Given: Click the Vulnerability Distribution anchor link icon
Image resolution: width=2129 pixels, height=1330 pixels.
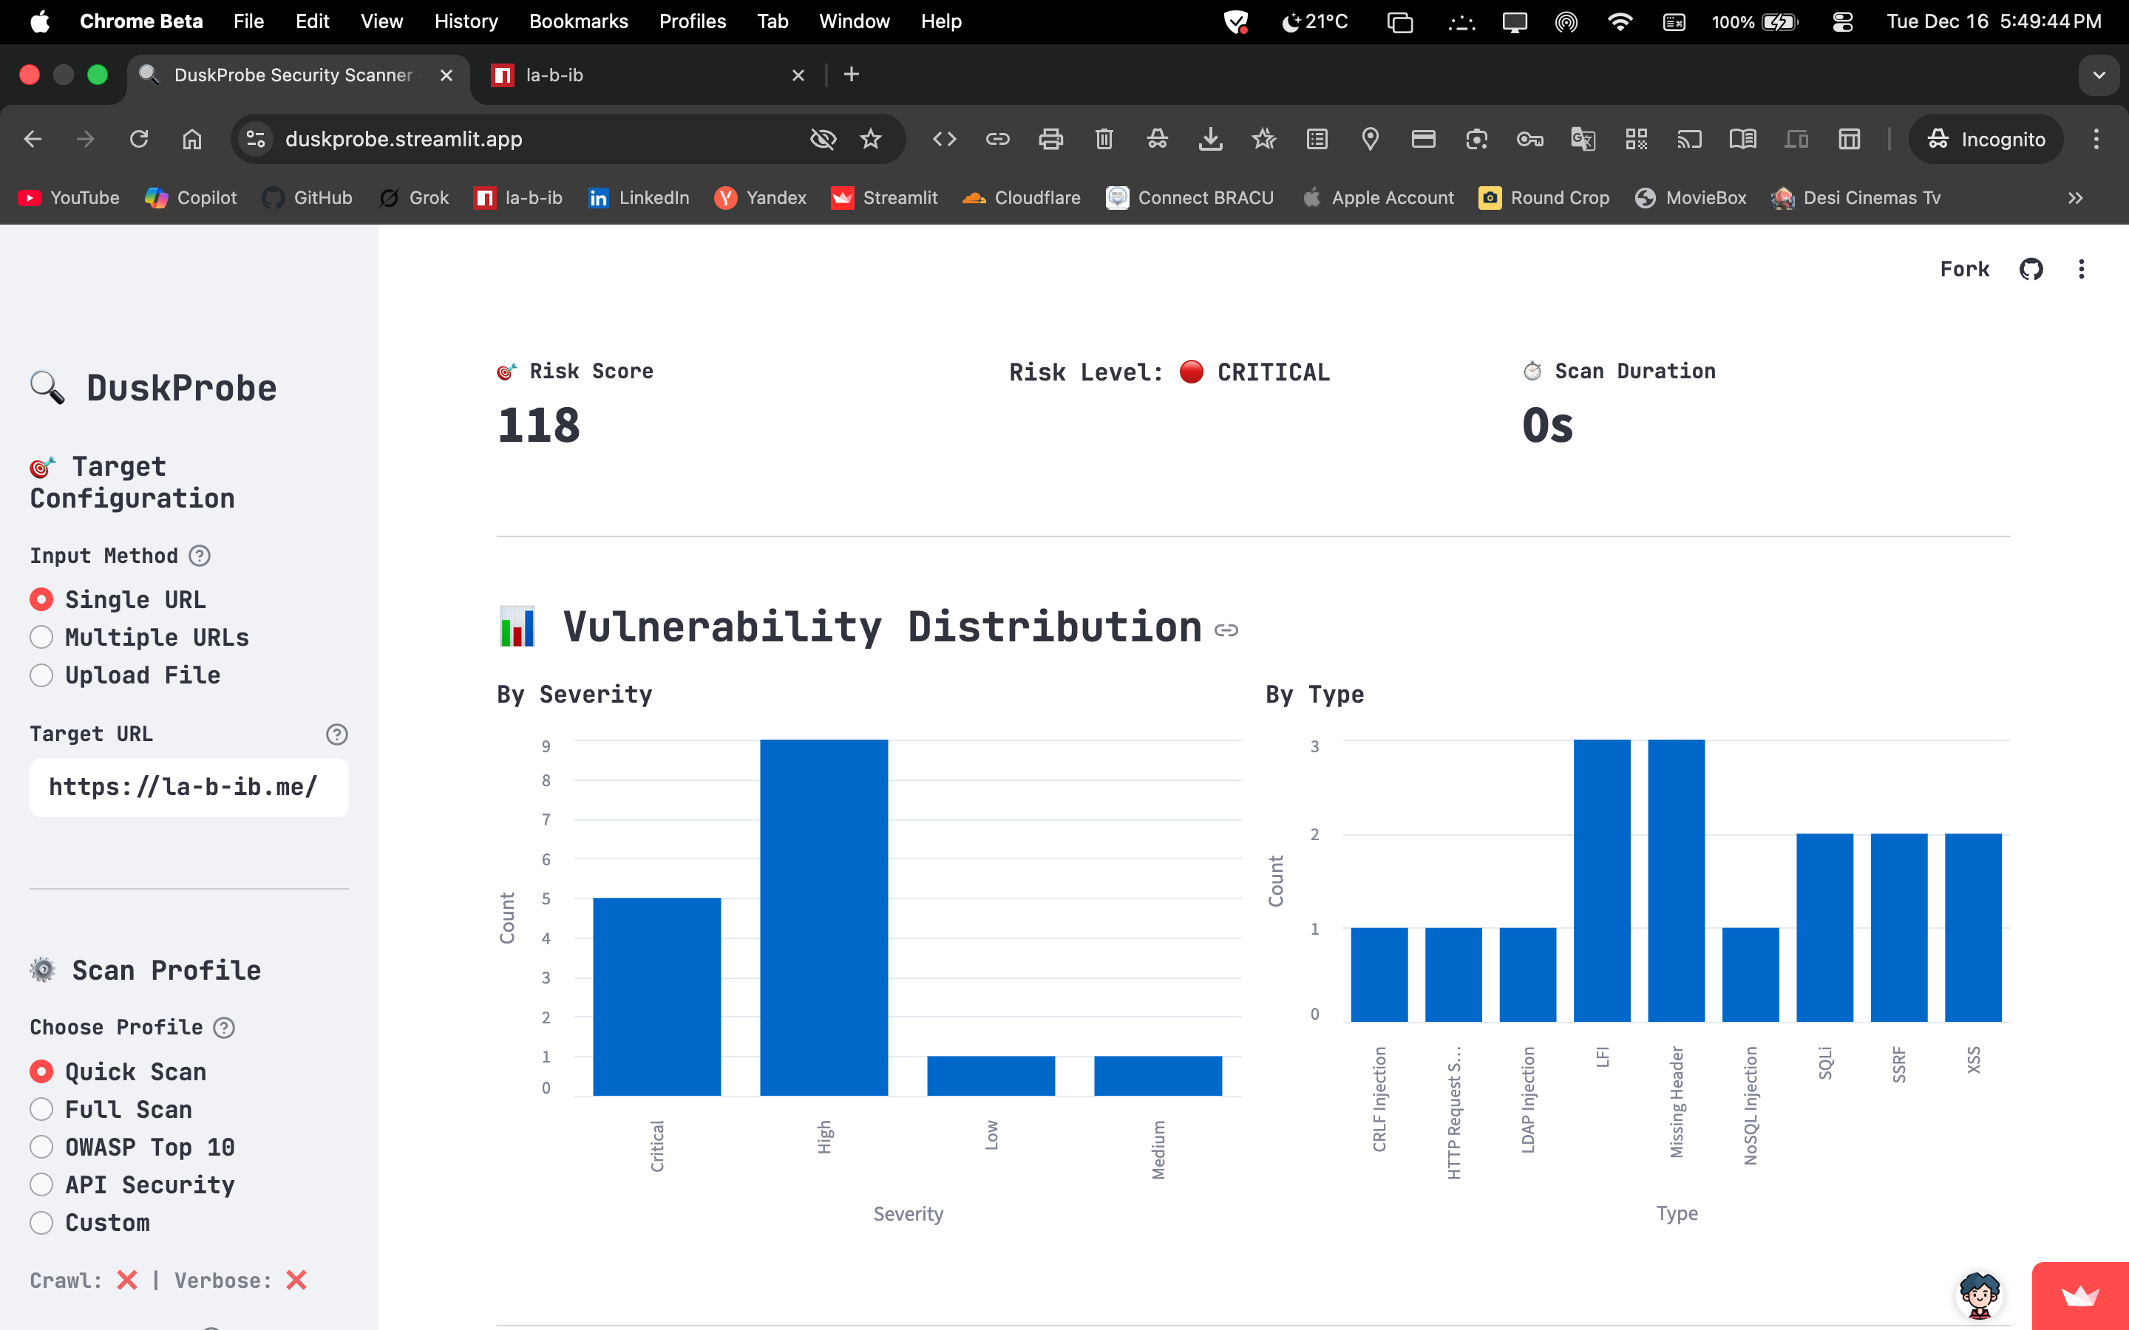Looking at the screenshot, I should pos(1226,630).
